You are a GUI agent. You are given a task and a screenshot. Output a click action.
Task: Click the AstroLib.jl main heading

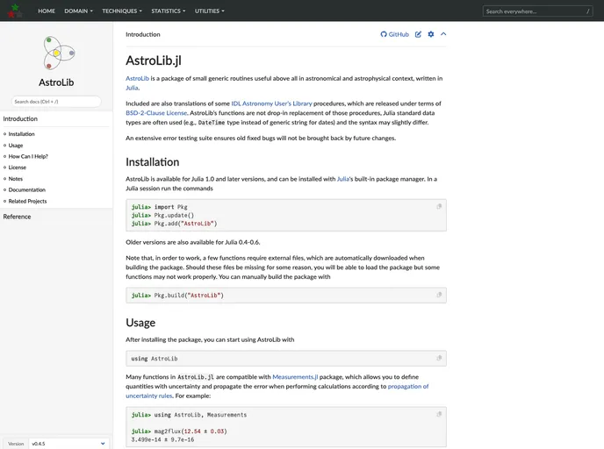154,61
